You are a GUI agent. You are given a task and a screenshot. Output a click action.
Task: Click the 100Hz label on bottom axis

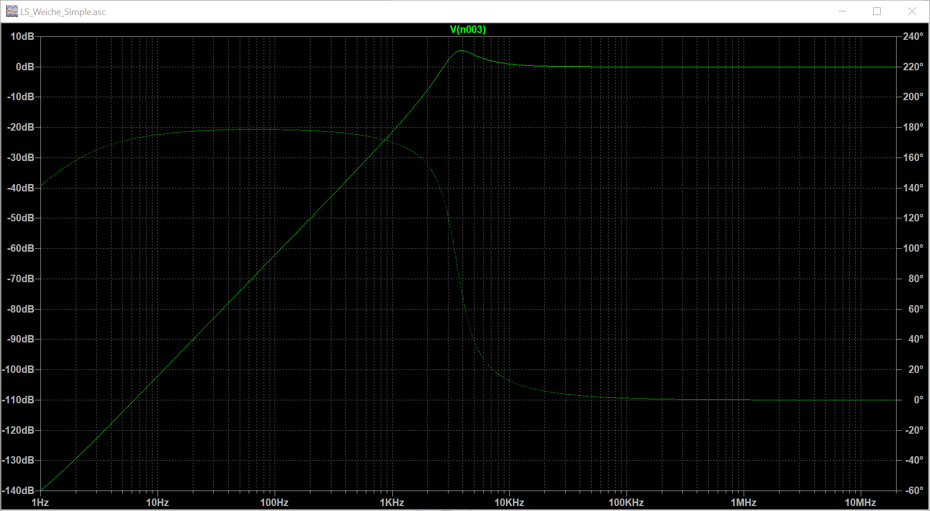pos(274,503)
